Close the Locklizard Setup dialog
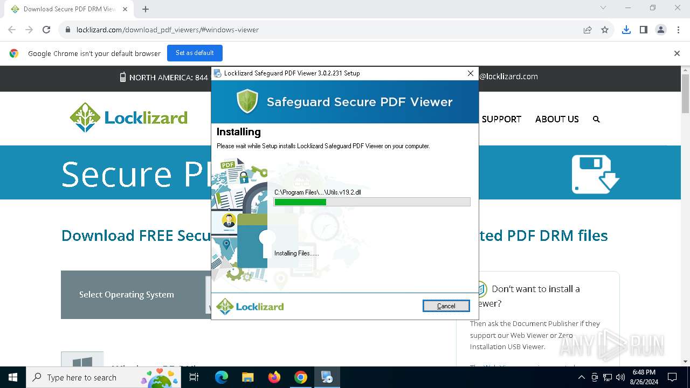This screenshot has width=690, height=388. (470, 73)
